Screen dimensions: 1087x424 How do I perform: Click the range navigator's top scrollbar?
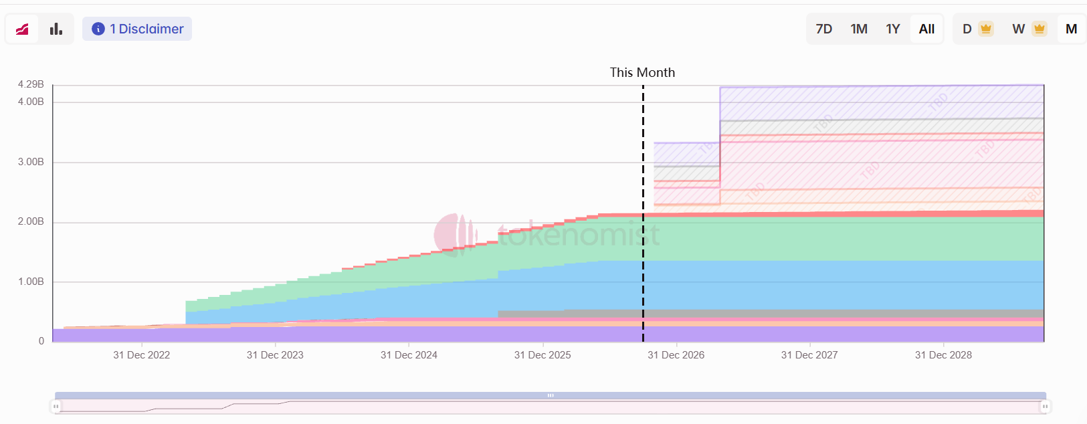click(551, 395)
